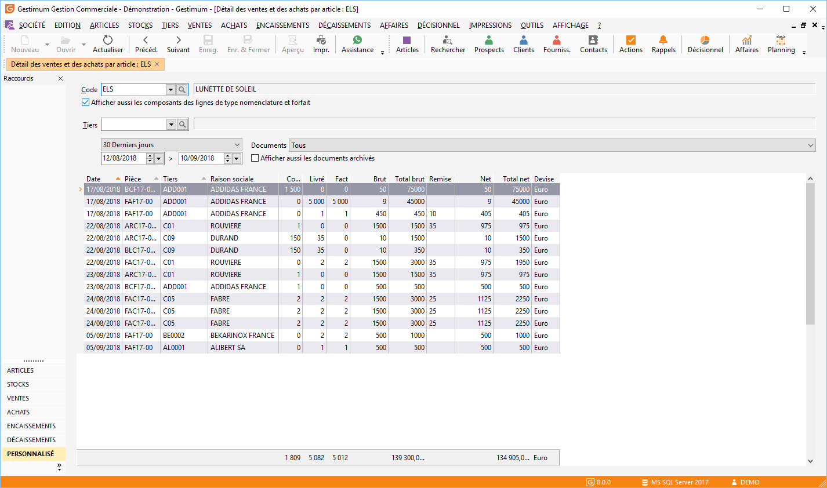
Task: Open the Fourniss. suppliers icon
Action: 557,40
